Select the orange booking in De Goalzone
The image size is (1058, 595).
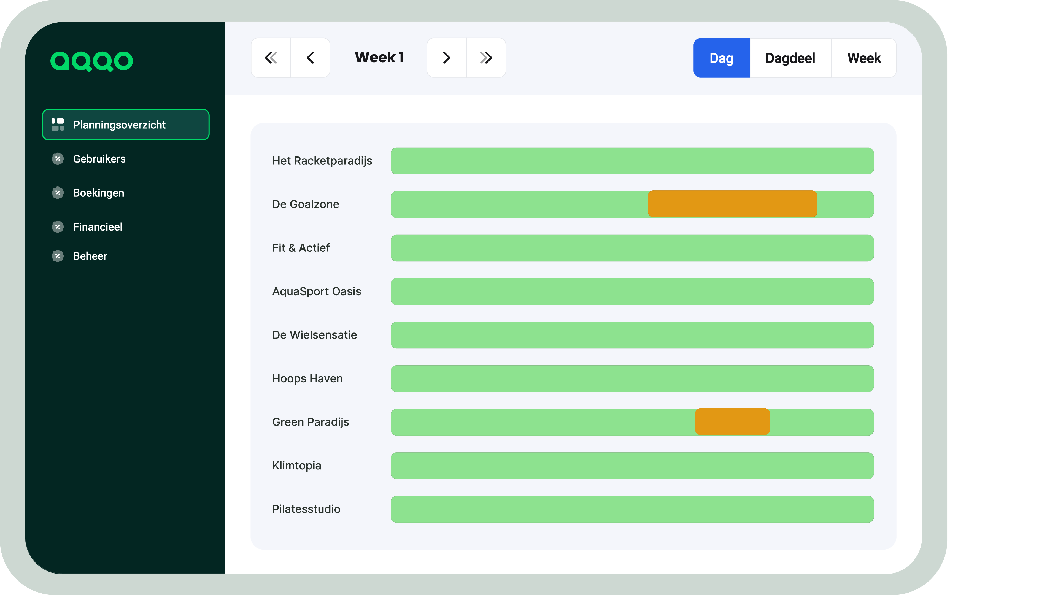point(732,204)
